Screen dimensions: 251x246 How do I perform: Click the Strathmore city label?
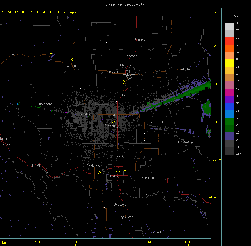(150, 178)
